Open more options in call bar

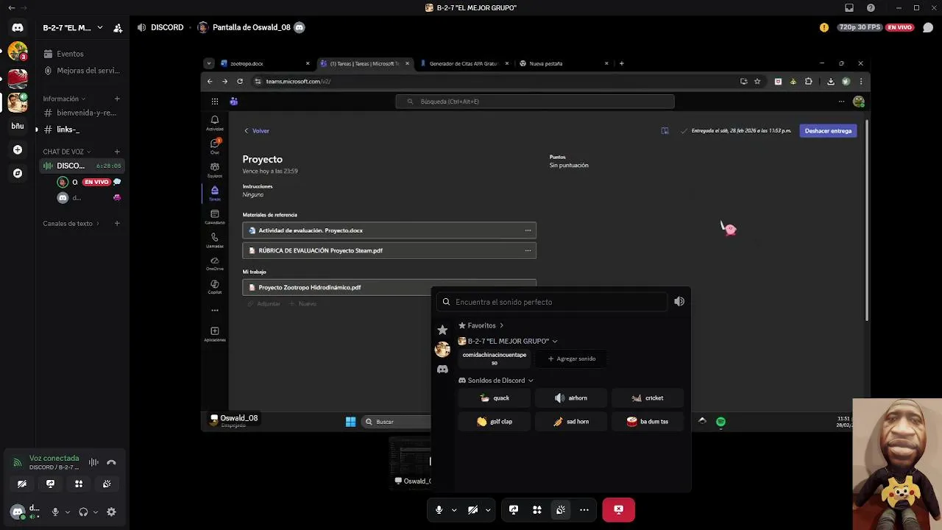click(x=584, y=509)
